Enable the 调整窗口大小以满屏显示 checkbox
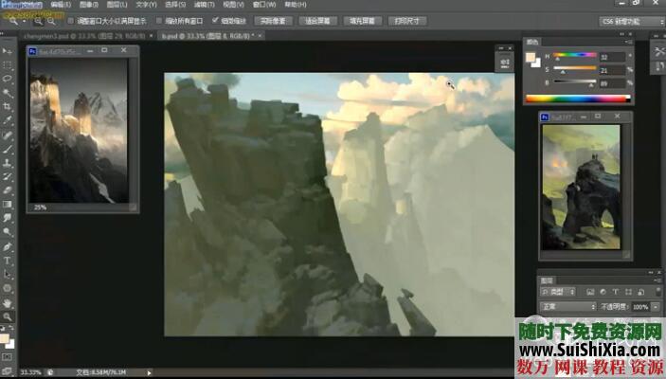Screen dimensions: 666x379 (x=70, y=19)
